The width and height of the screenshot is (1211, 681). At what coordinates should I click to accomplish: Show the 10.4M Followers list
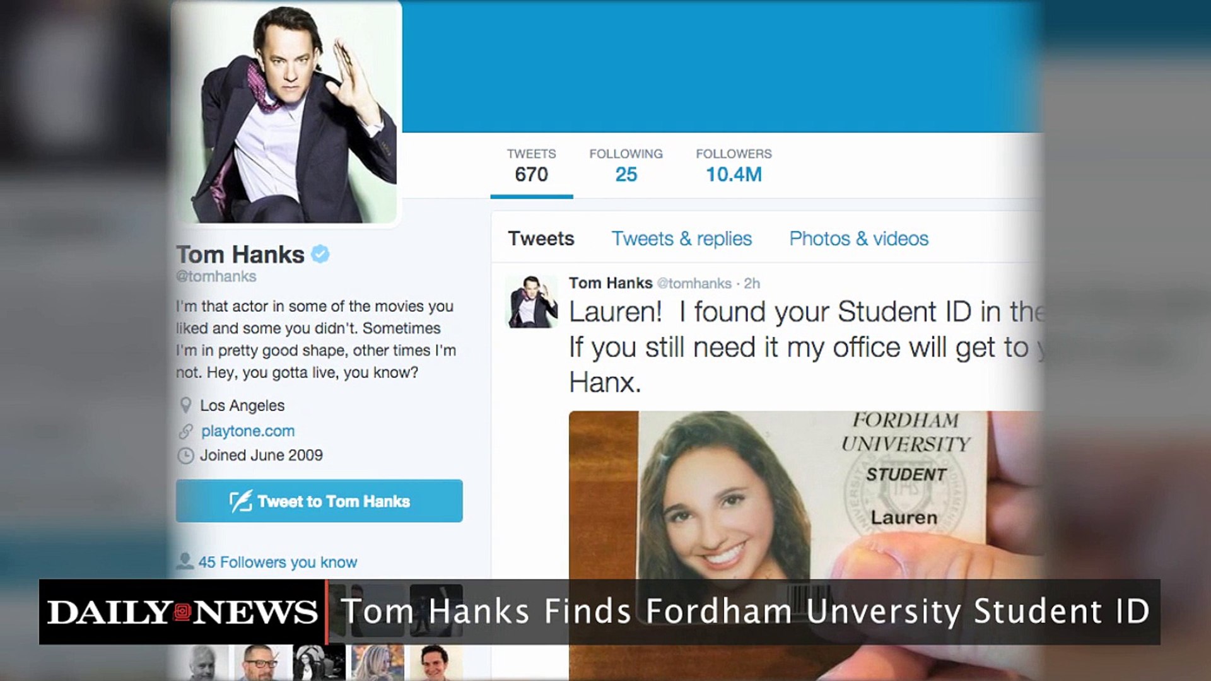(734, 166)
